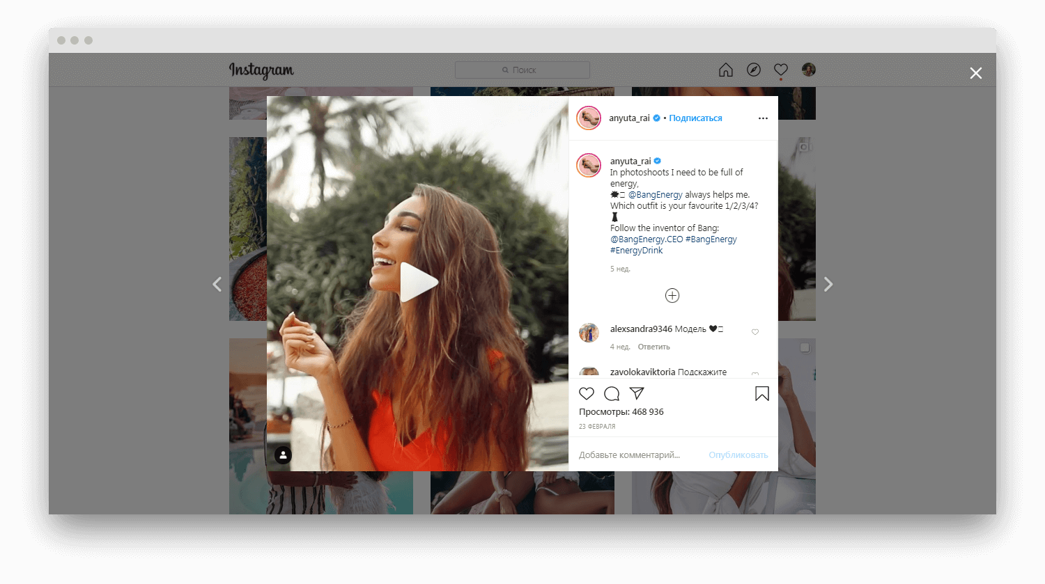This screenshot has width=1045, height=584.
Task: Click the verified badge in post header
Action: (656, 118)
